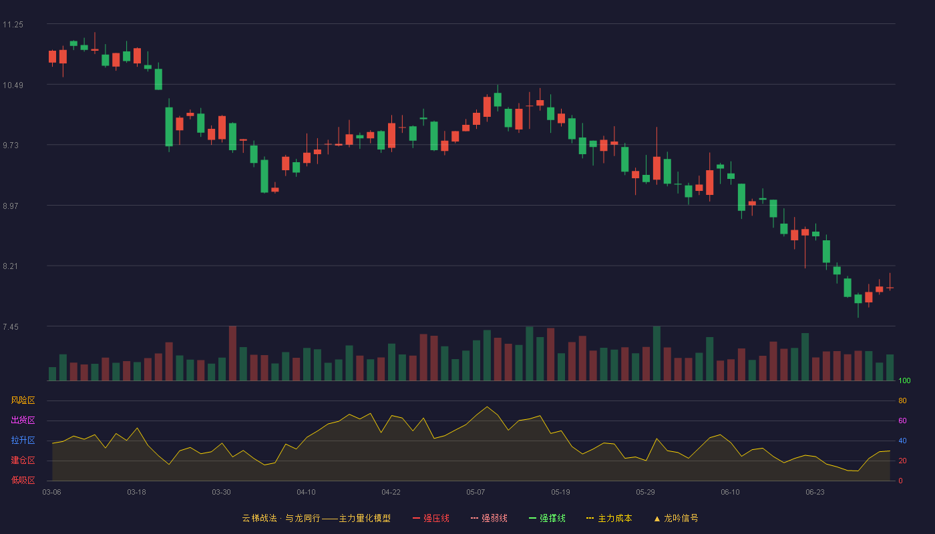Click the indicator value 0 label

(x=900, y=481)
